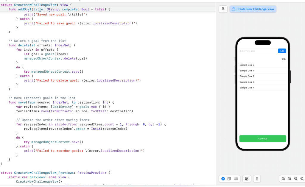The image size is (305, 187).
Task: Zoom preview to fit canvas
Action: click(296, 179)
